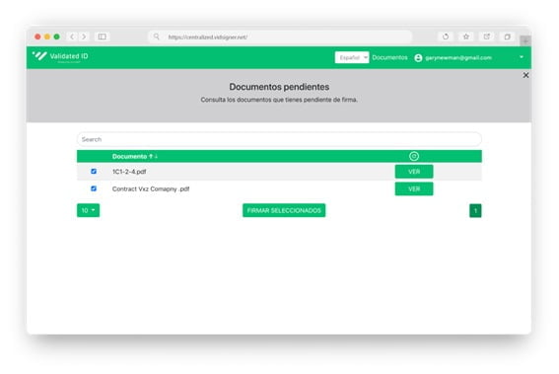Click the circular icon in table header

click(414, 156)
